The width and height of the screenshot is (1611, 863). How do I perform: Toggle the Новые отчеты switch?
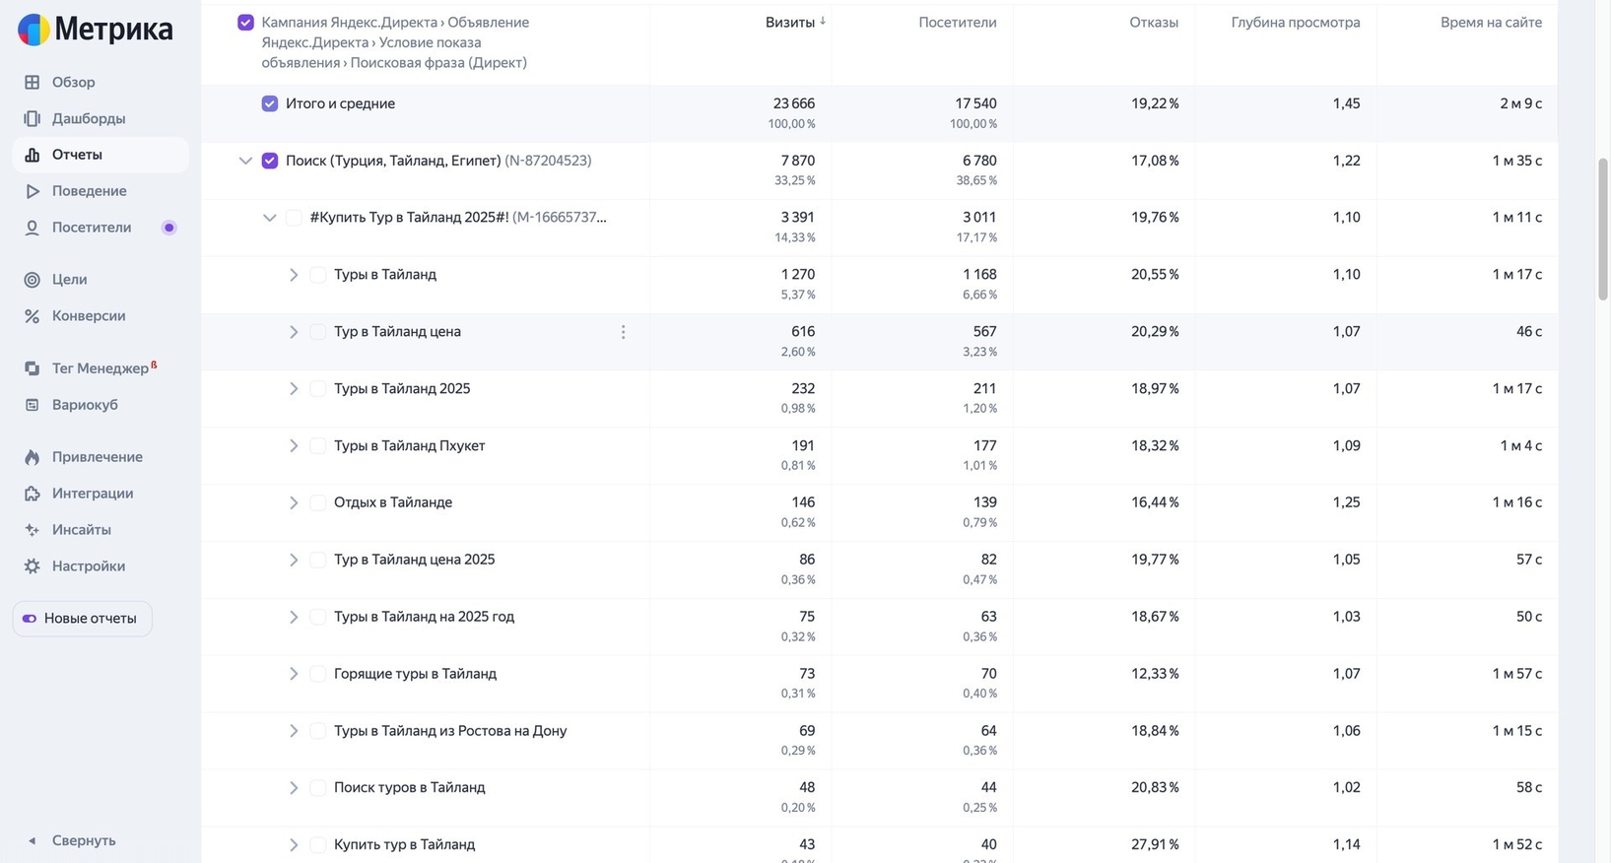pyautogui.click(x=30, y=619)
